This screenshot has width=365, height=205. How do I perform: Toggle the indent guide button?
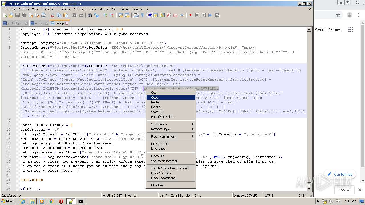coord(149,15)
